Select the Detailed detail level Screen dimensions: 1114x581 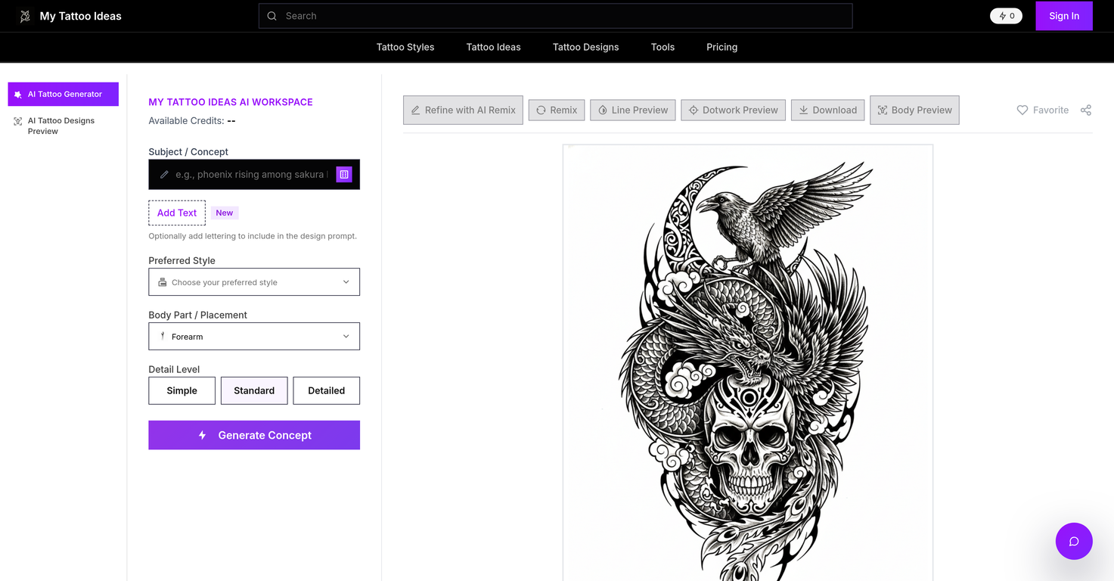(326, 390)
